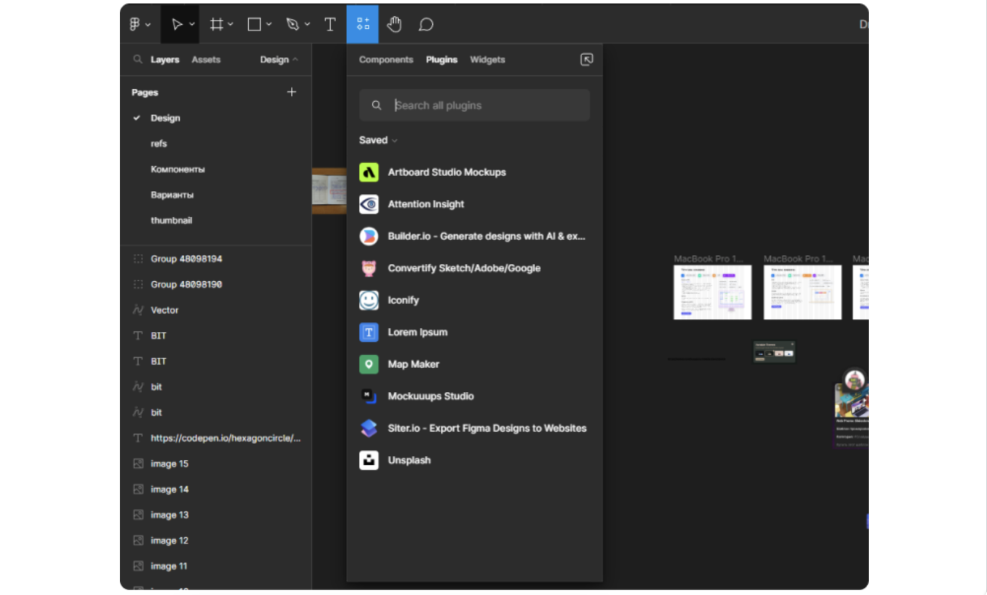Select the Rectangle shape tool
Image resolution: width=987 pixels, height=595 pixels.
click(x=254, y=24)
